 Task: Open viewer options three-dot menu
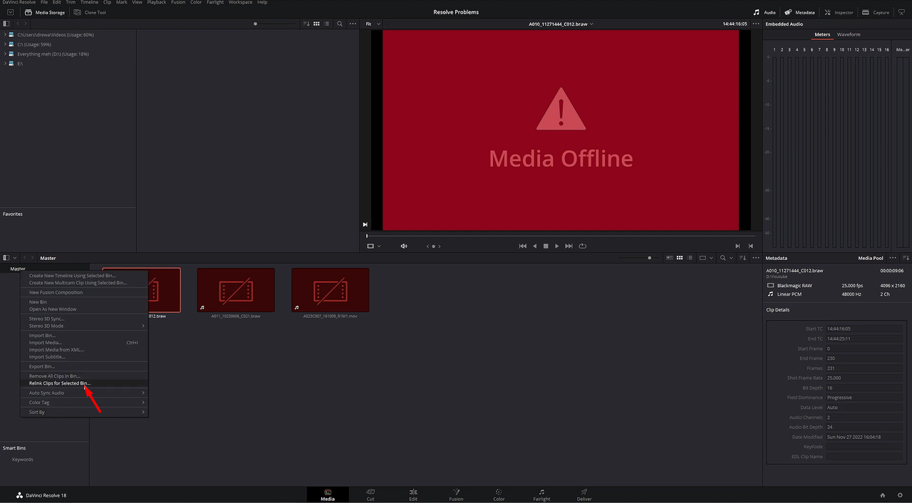click(755, 24)
